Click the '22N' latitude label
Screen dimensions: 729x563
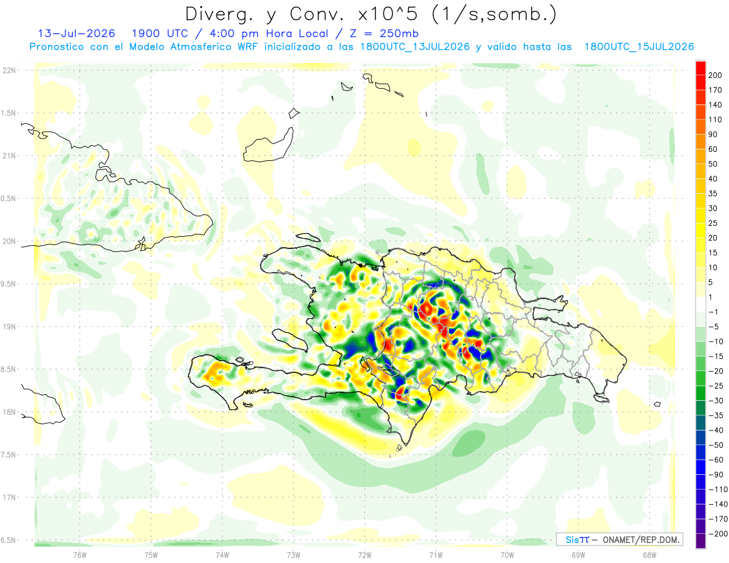click(x=9, y=70)
